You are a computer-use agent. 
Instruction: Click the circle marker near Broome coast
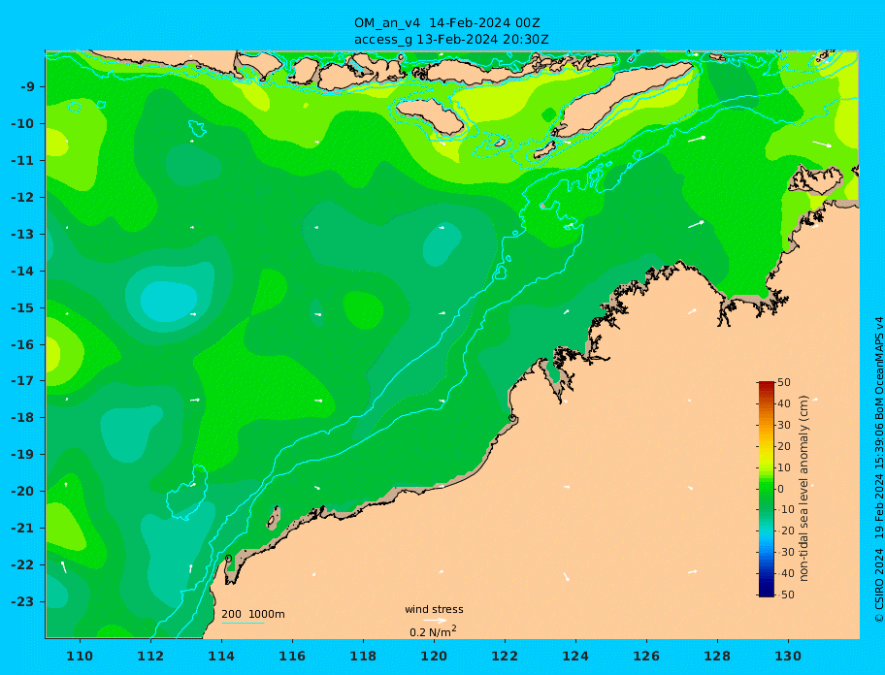coord(512,418)
